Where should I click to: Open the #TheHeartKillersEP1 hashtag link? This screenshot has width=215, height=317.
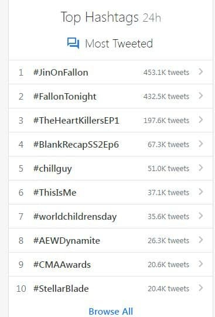76,121
